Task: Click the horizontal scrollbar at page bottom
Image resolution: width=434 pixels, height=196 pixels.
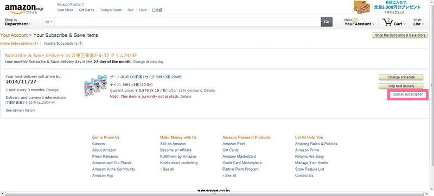Action: [215, 194]
